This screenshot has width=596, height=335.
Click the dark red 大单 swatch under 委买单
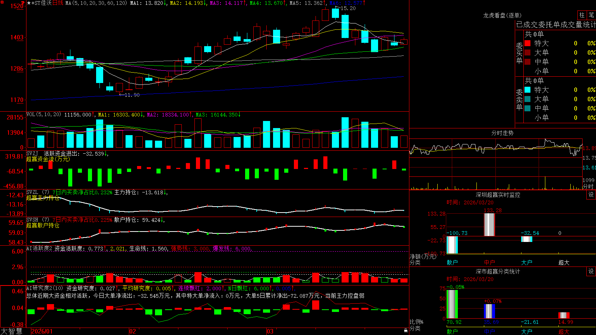click(527, 52)
